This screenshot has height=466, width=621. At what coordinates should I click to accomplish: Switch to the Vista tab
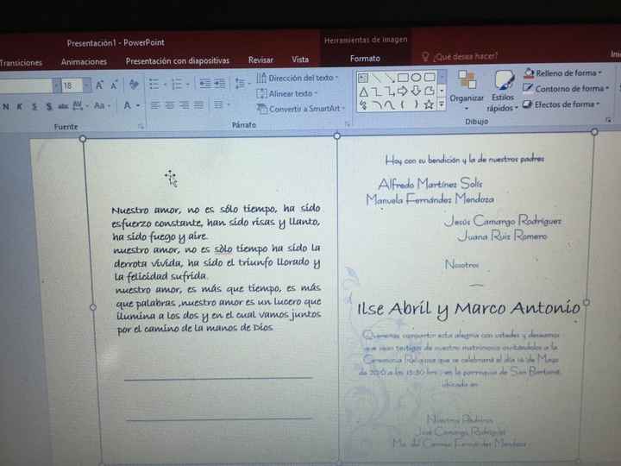coord(300,60)
